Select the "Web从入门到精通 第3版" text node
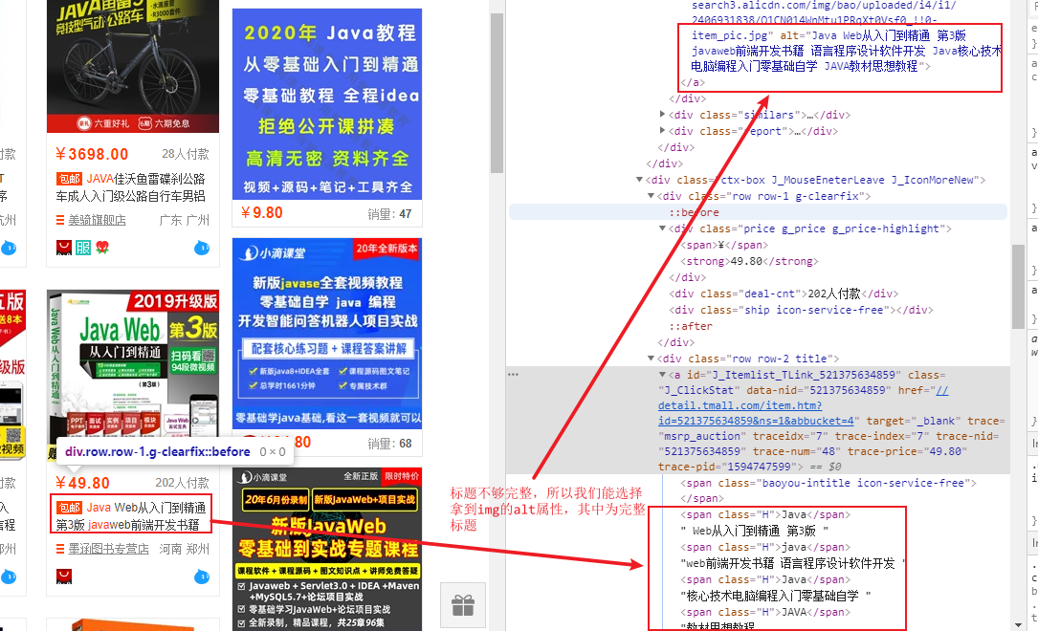The image size is (1038, 631). (755, 531)
